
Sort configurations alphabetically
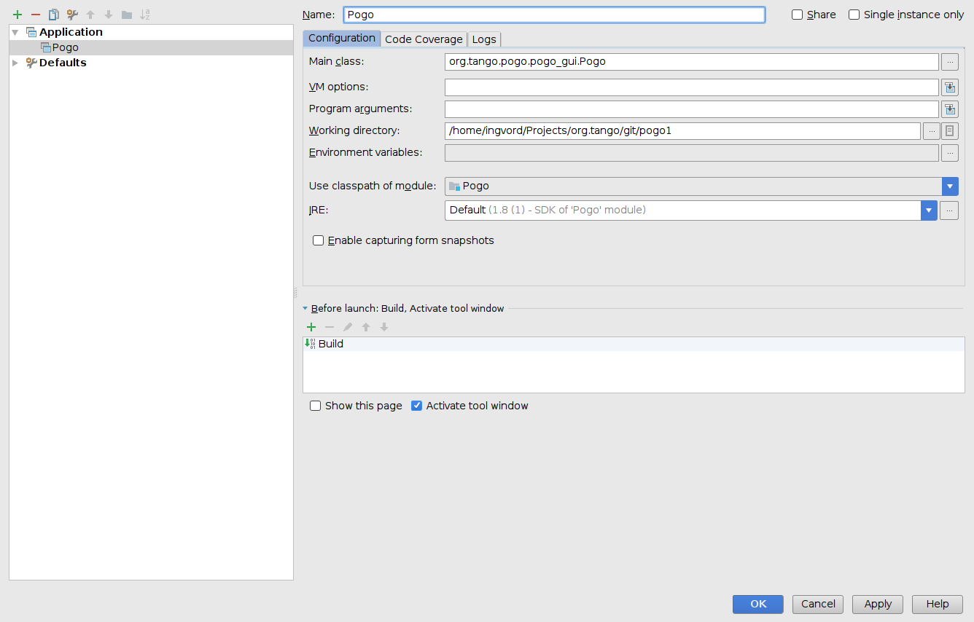pyautogui.click(x=145, y=15)
